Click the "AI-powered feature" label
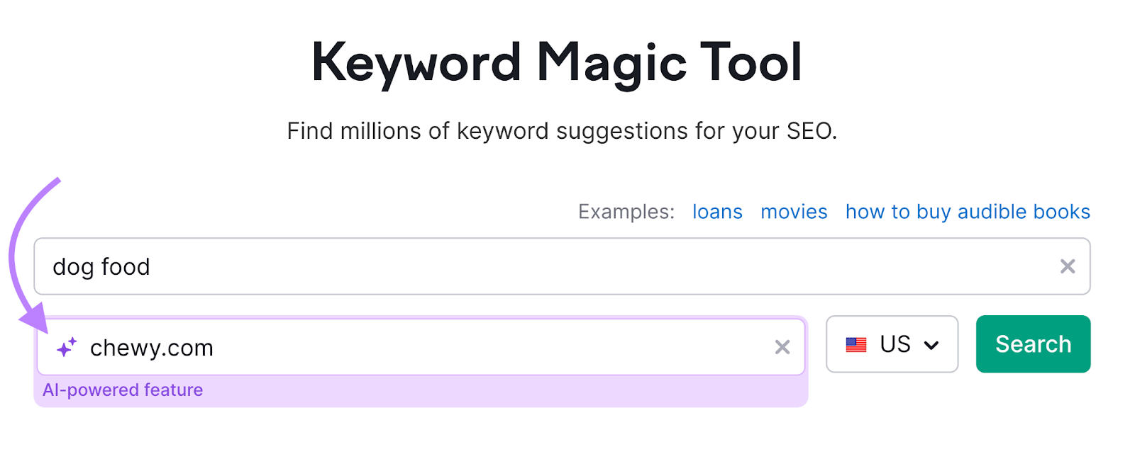 click(123, 390)
